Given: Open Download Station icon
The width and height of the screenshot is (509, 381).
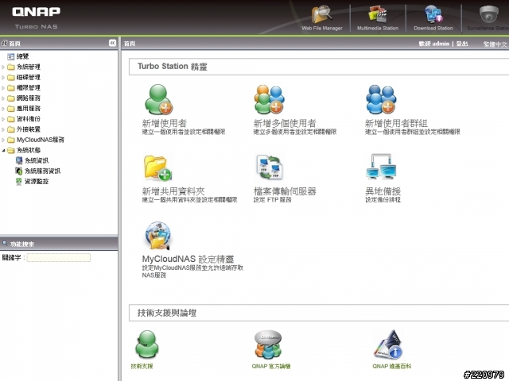Looking at the screenshot, I should click(433, 14).
